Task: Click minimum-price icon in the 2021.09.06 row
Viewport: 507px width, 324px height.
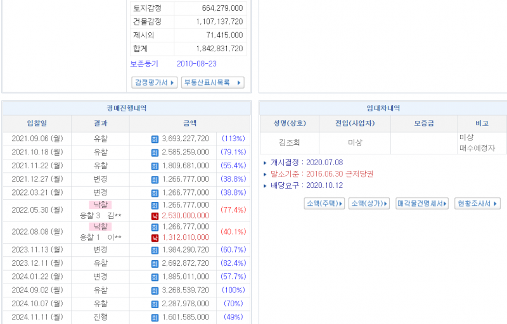Action: click(x=155, y=139)
